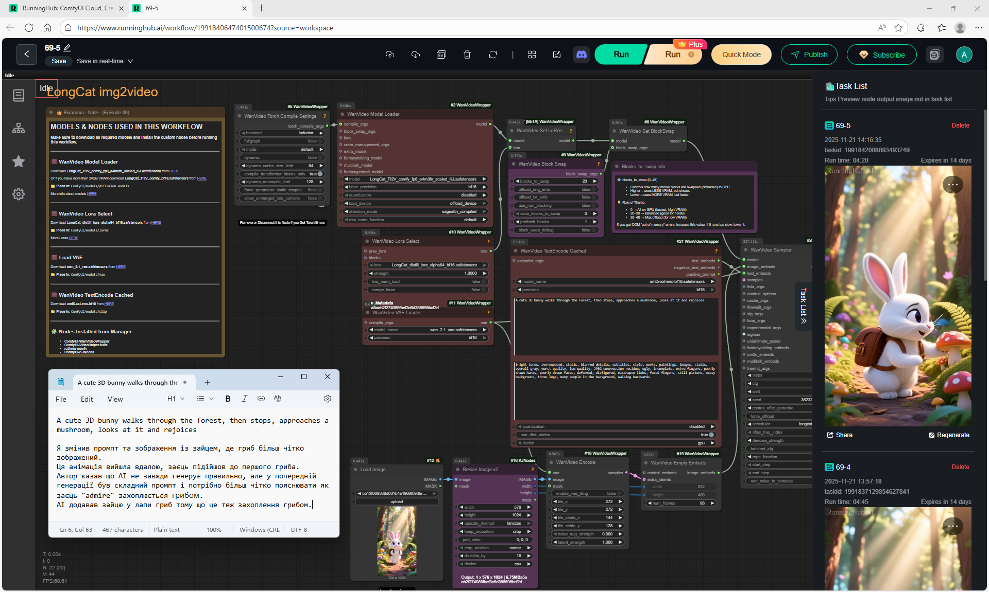Open Notepad settings gear icon

327,399
